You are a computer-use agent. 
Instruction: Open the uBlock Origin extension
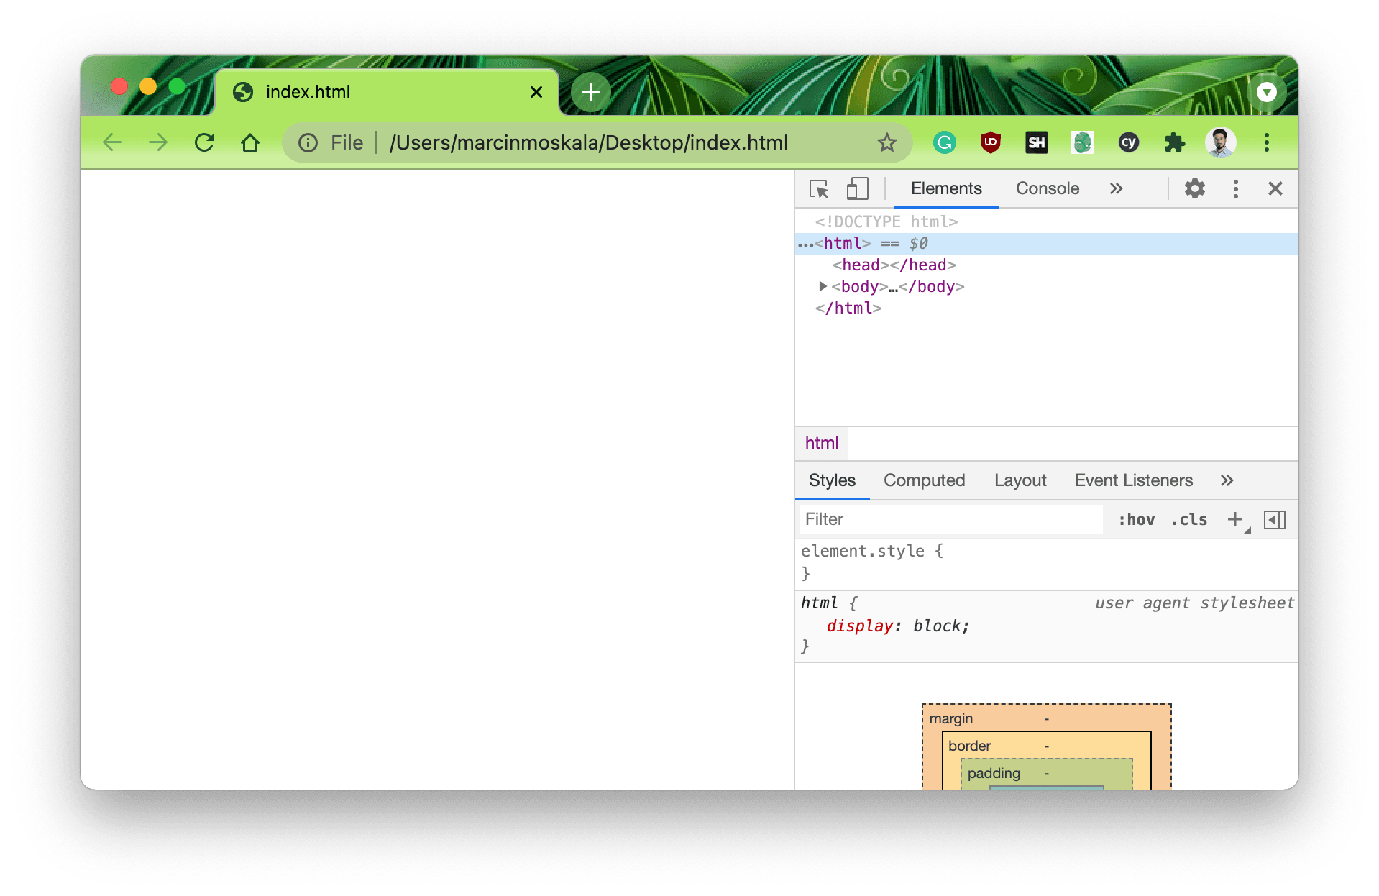[x=990, y=142]
